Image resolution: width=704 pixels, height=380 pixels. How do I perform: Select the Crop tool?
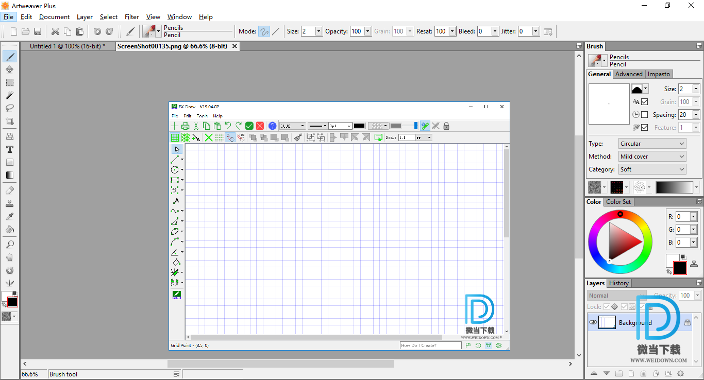9,121
